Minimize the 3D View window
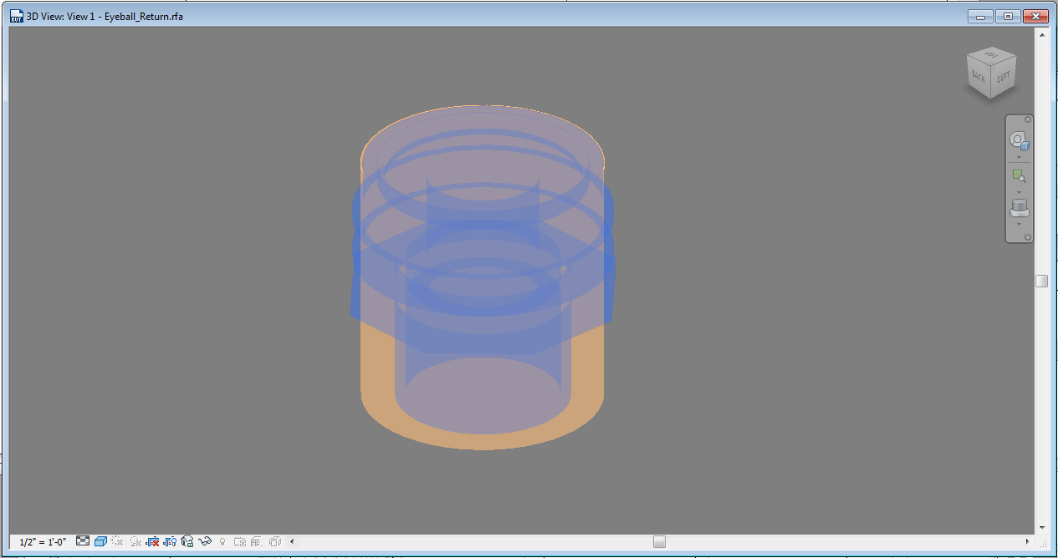 [979, 16]
